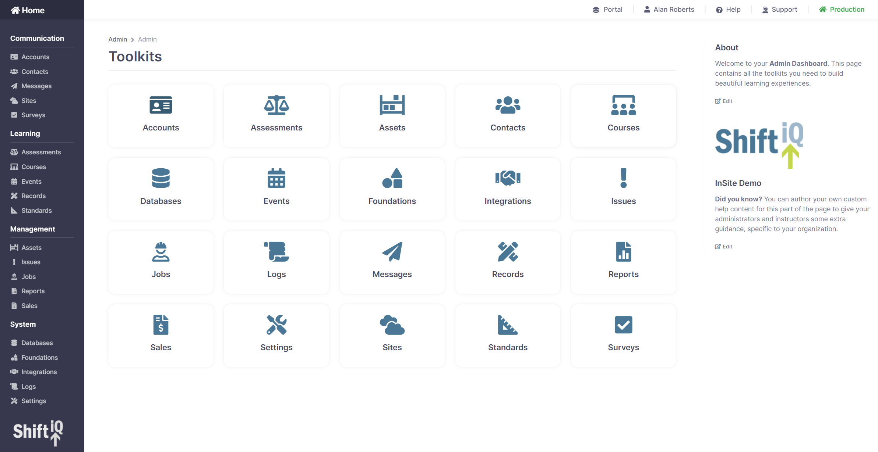
Task: Open the Messages icon in the Communication sidebar
Action: (x=14, y=86)
